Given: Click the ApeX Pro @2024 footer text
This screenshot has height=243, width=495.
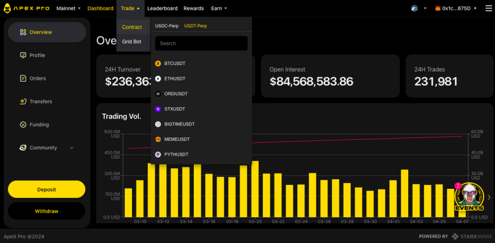Looking at the screenshot, I should point(23,236).
